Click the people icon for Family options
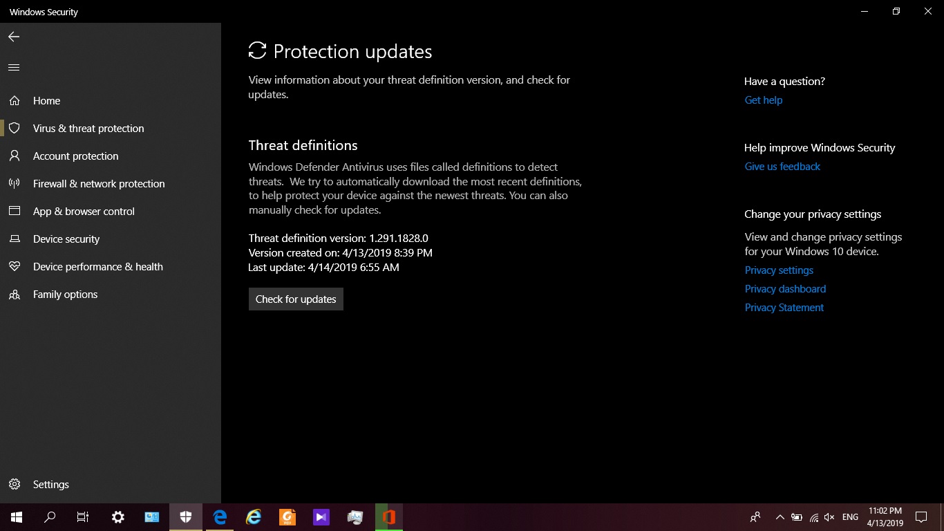Screen dimensions: 944x531 tap(14, 295)
